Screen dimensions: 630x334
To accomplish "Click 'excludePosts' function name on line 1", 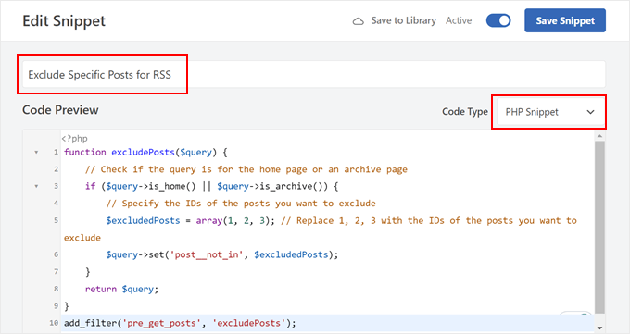I will [x=143, y=152].
